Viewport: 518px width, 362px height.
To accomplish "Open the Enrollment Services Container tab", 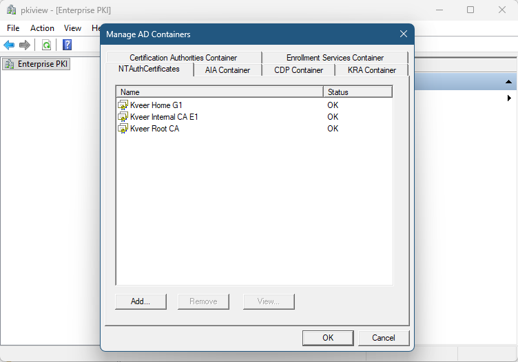I will pyautogui.click(x=335, y=58).
